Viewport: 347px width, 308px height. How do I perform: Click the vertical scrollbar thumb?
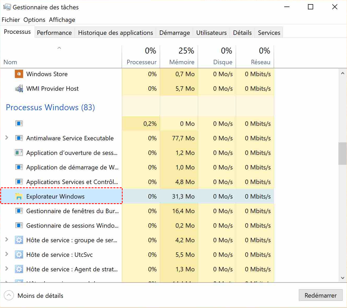(342, 153)
